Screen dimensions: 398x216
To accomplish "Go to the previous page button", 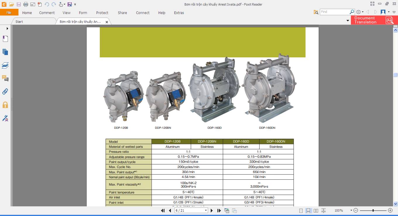I will 170,210.
